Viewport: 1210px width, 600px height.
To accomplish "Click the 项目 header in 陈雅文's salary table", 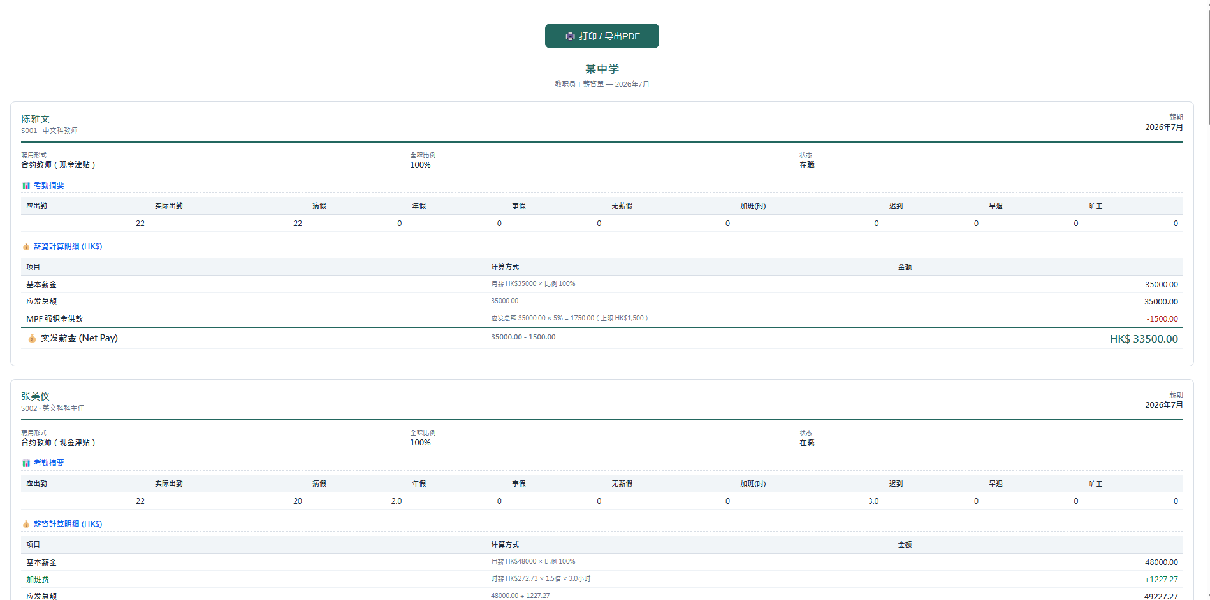I will pyautogui.click(x=33, y=267).
